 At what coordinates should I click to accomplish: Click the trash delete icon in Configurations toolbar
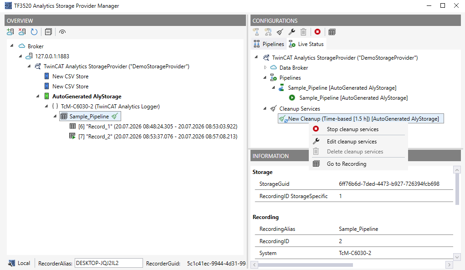(303, 32)
